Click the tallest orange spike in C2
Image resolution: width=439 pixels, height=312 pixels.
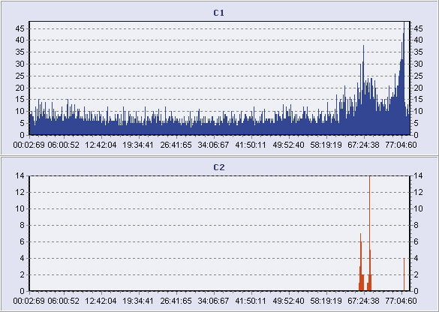click(x=369, y=233)
